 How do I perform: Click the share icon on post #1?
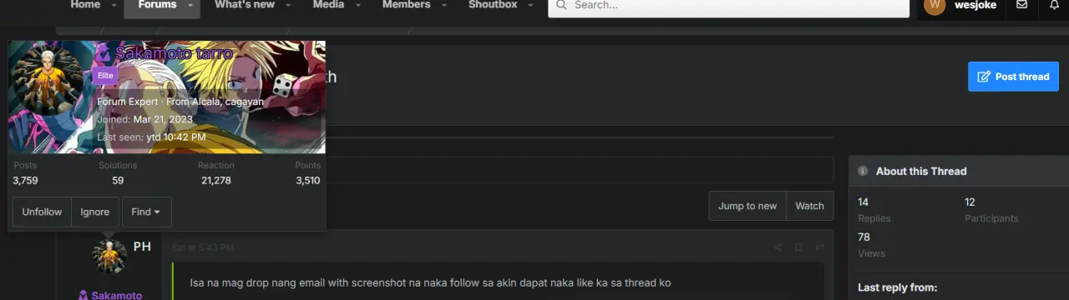point(778,247)
